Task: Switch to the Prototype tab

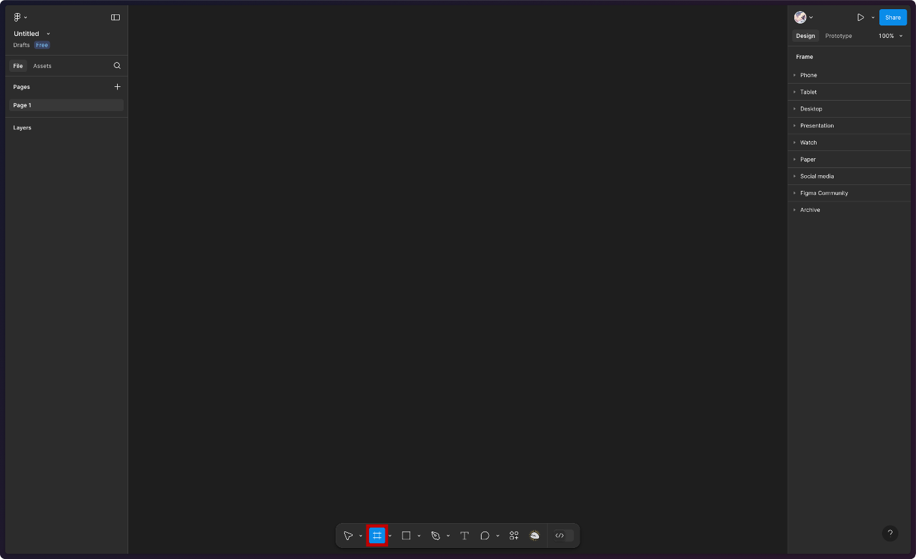Action: click(x=838, y=36)
